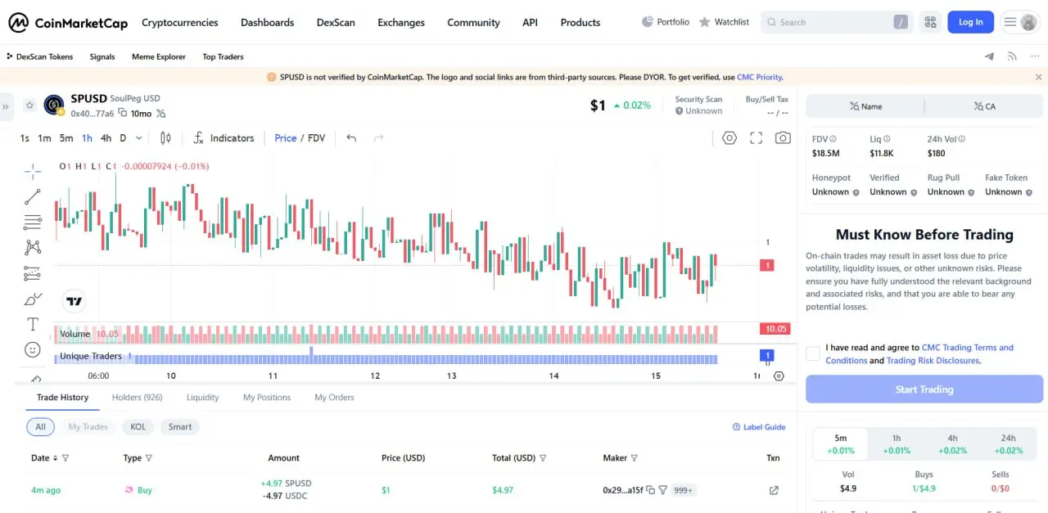Filter trades with the Smart chip

pyautogui.click(x=180, y=426)
